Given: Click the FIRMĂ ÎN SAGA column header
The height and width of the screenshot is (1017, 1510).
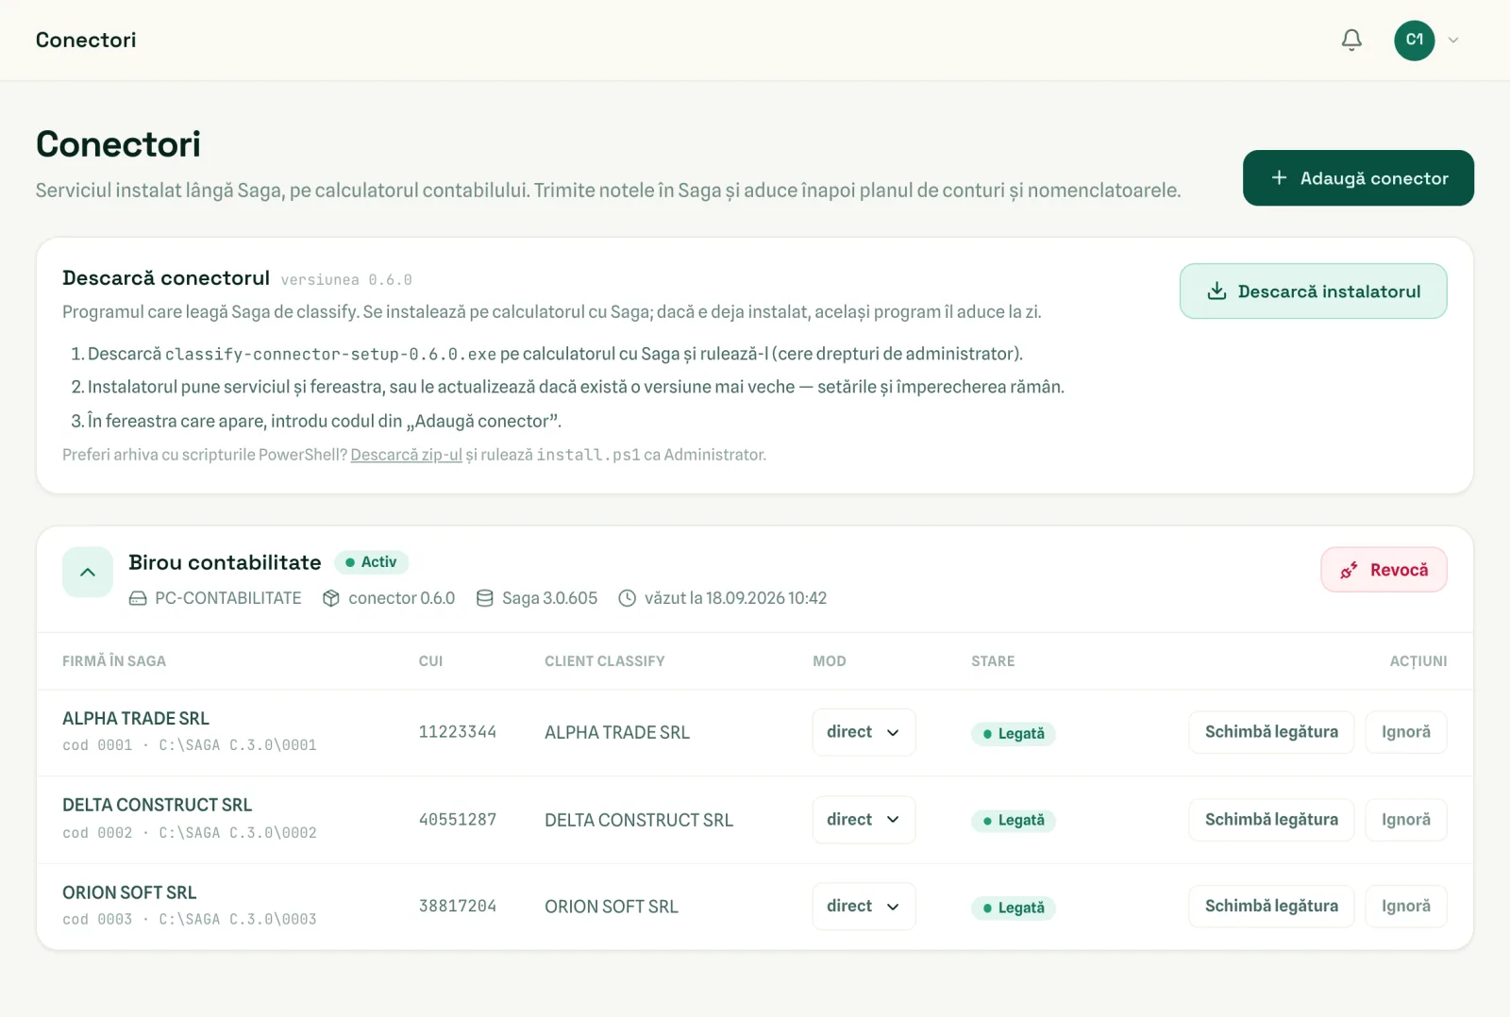Looking at the screenshot, I should [x=114, y=661].
